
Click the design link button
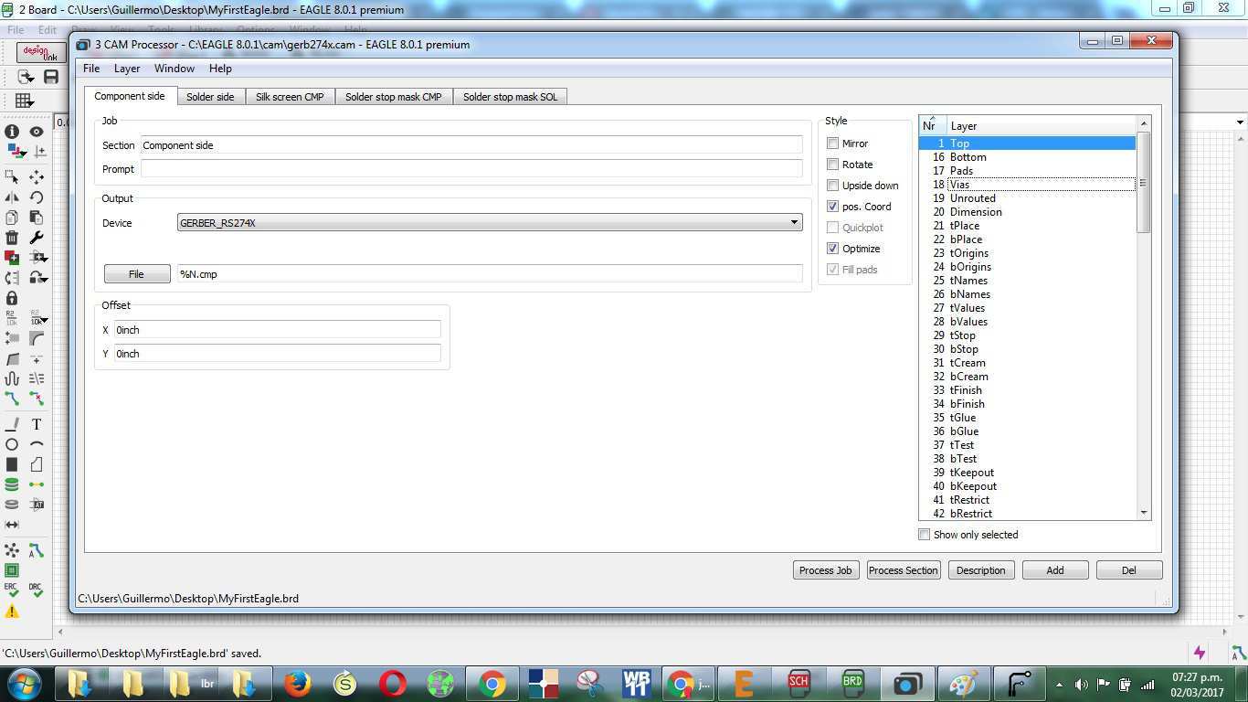[x=41, y=53]
